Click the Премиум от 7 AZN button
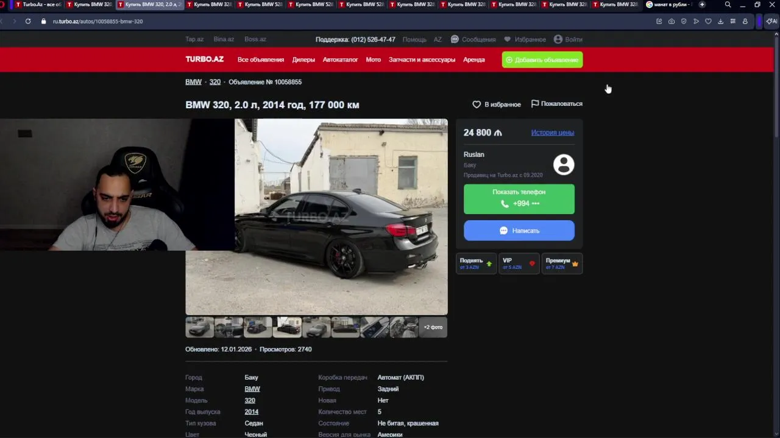Image resolution: width=780 pixels, height=438 pixels. coord(562,263)
